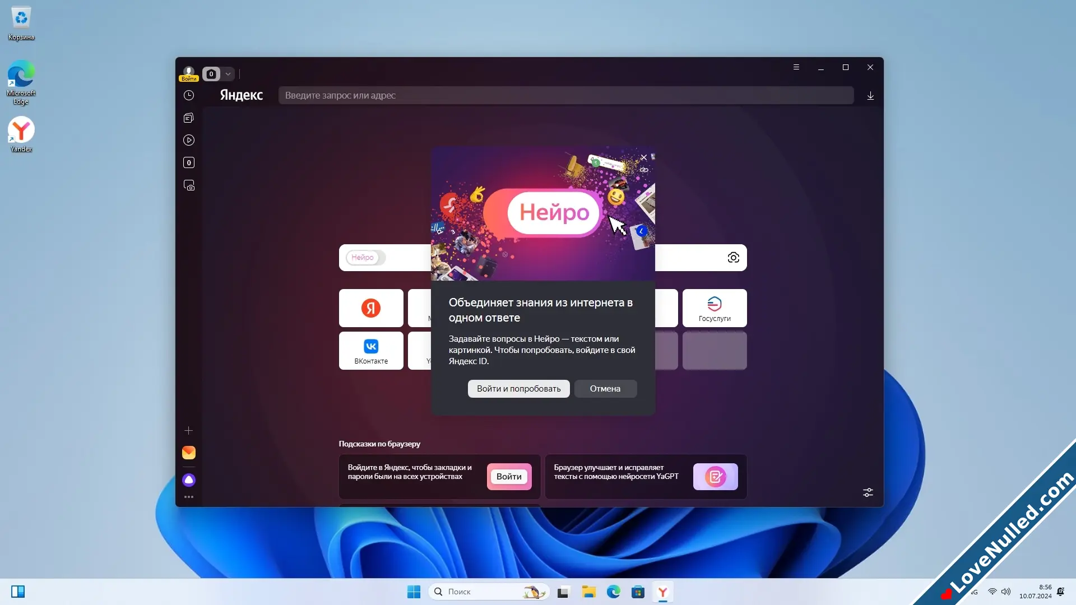Click the screenshot tool icon in the sidebar

[x=189, y=185]
